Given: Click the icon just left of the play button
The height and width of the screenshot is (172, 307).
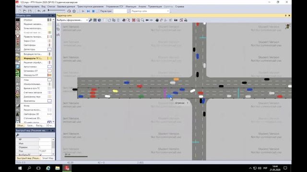Looking at the screenshot, I should (74, 11).
